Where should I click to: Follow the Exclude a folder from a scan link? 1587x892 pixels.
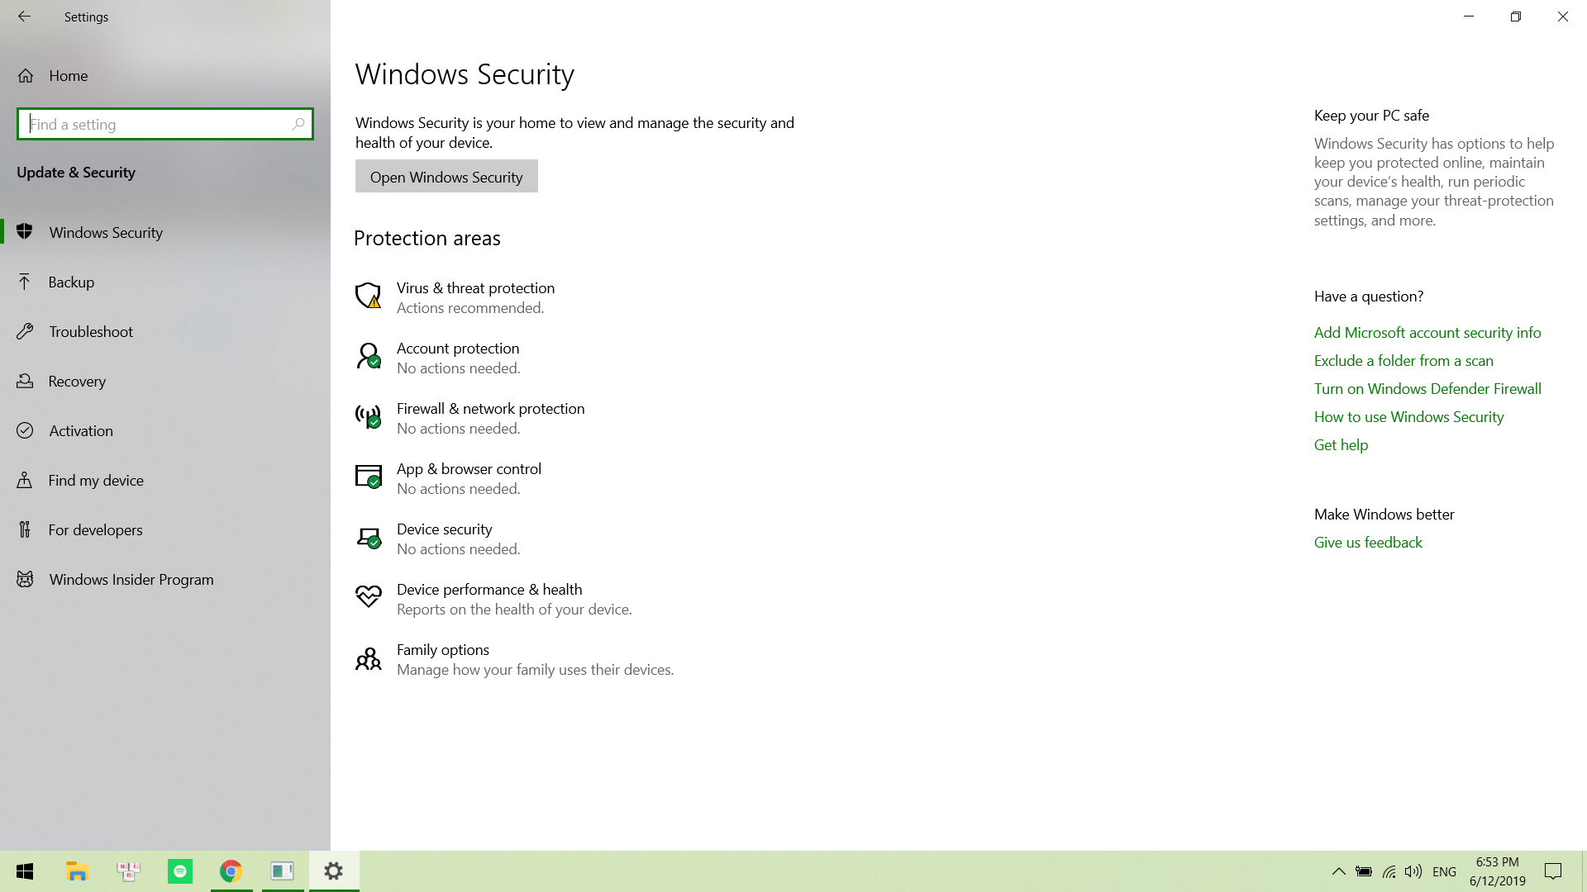pyautogui.click(x=1404, y=361)
